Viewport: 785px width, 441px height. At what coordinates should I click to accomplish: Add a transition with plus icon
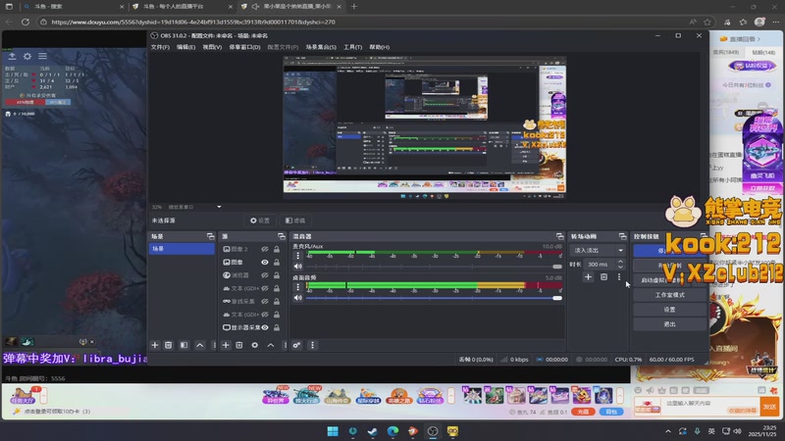[588, 277]
